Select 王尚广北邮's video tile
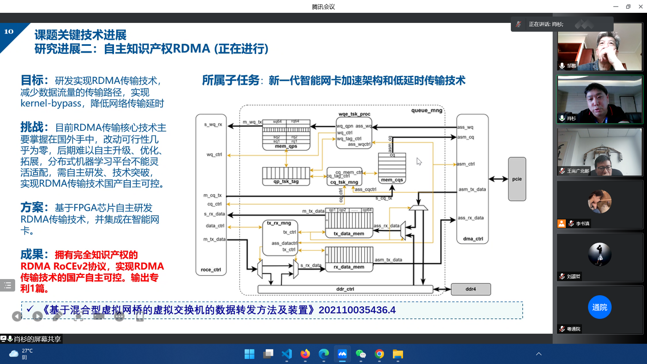 point(600,152)
